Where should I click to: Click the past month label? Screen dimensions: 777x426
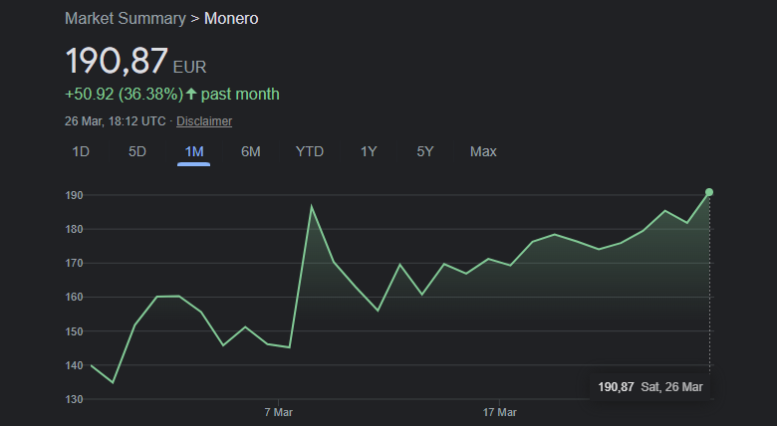[240, 95]
